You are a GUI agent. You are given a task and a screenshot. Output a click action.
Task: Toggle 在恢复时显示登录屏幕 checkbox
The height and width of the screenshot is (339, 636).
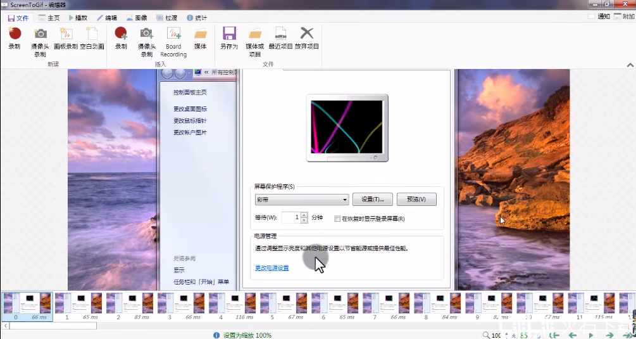click(x=337, y=219)
